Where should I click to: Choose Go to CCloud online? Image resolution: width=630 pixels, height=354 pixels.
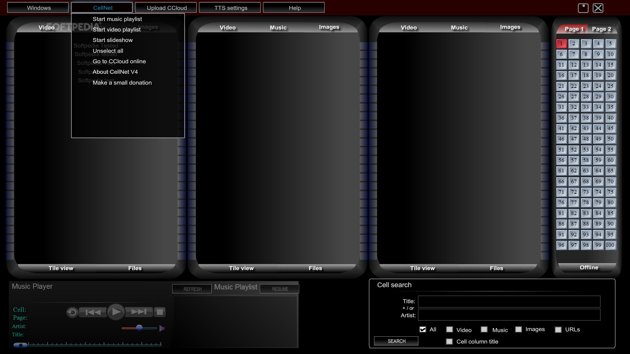click(x=119, y=61)
